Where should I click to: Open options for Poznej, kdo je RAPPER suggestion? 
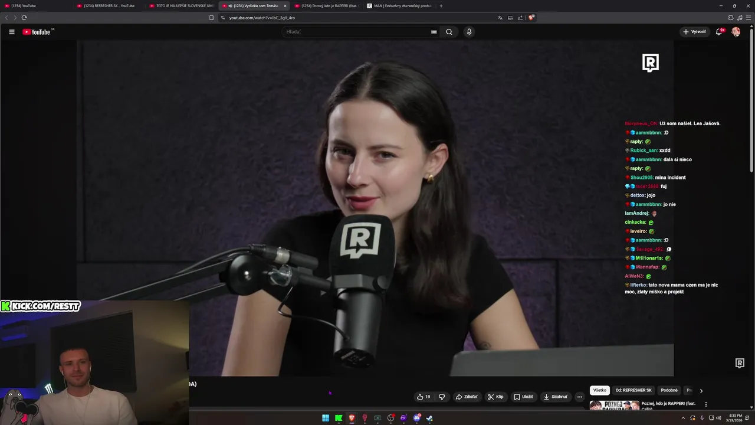point(706,404)
